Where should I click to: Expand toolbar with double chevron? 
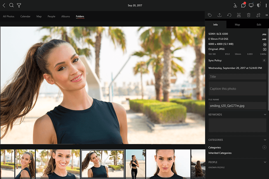tap(266, 15)
